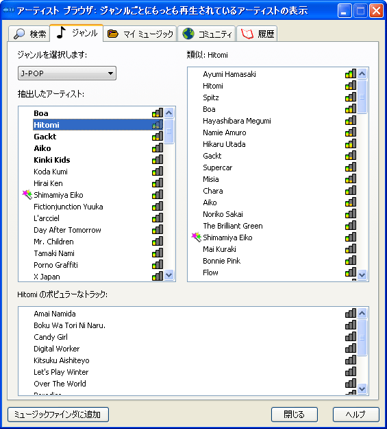Open the J-POP genre dropdown
This screenshot has width=387, height=429.
tap(67, 73)
